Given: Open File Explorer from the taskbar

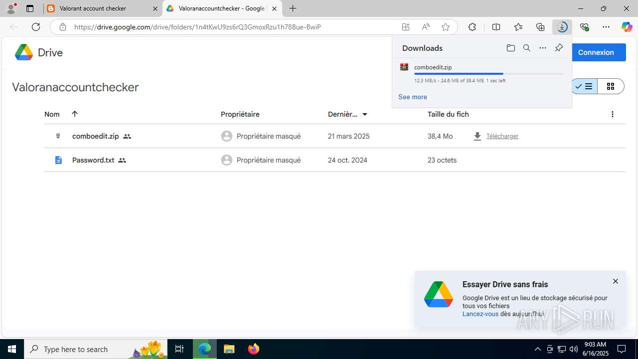Looking at the screenshot, I should tap(229, 349).
